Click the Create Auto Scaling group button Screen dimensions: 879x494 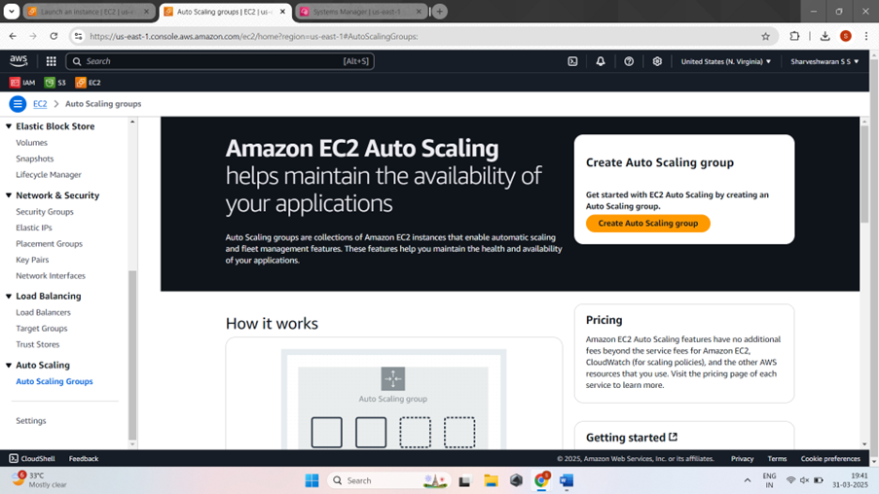point(648,223)
